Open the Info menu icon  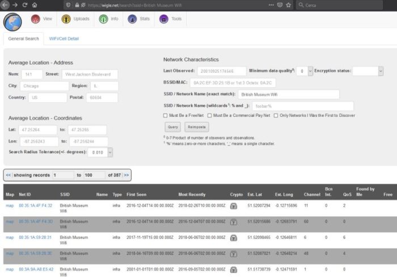pyautogui.click(x=103, y=19)
